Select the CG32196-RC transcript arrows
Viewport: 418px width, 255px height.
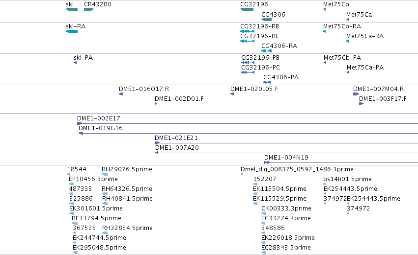(x=248, y=41)
